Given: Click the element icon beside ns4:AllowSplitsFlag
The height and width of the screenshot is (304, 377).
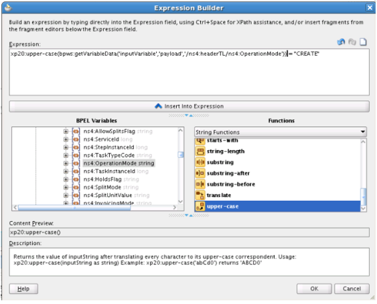Looking at the screenshot, I should point(76,131).
